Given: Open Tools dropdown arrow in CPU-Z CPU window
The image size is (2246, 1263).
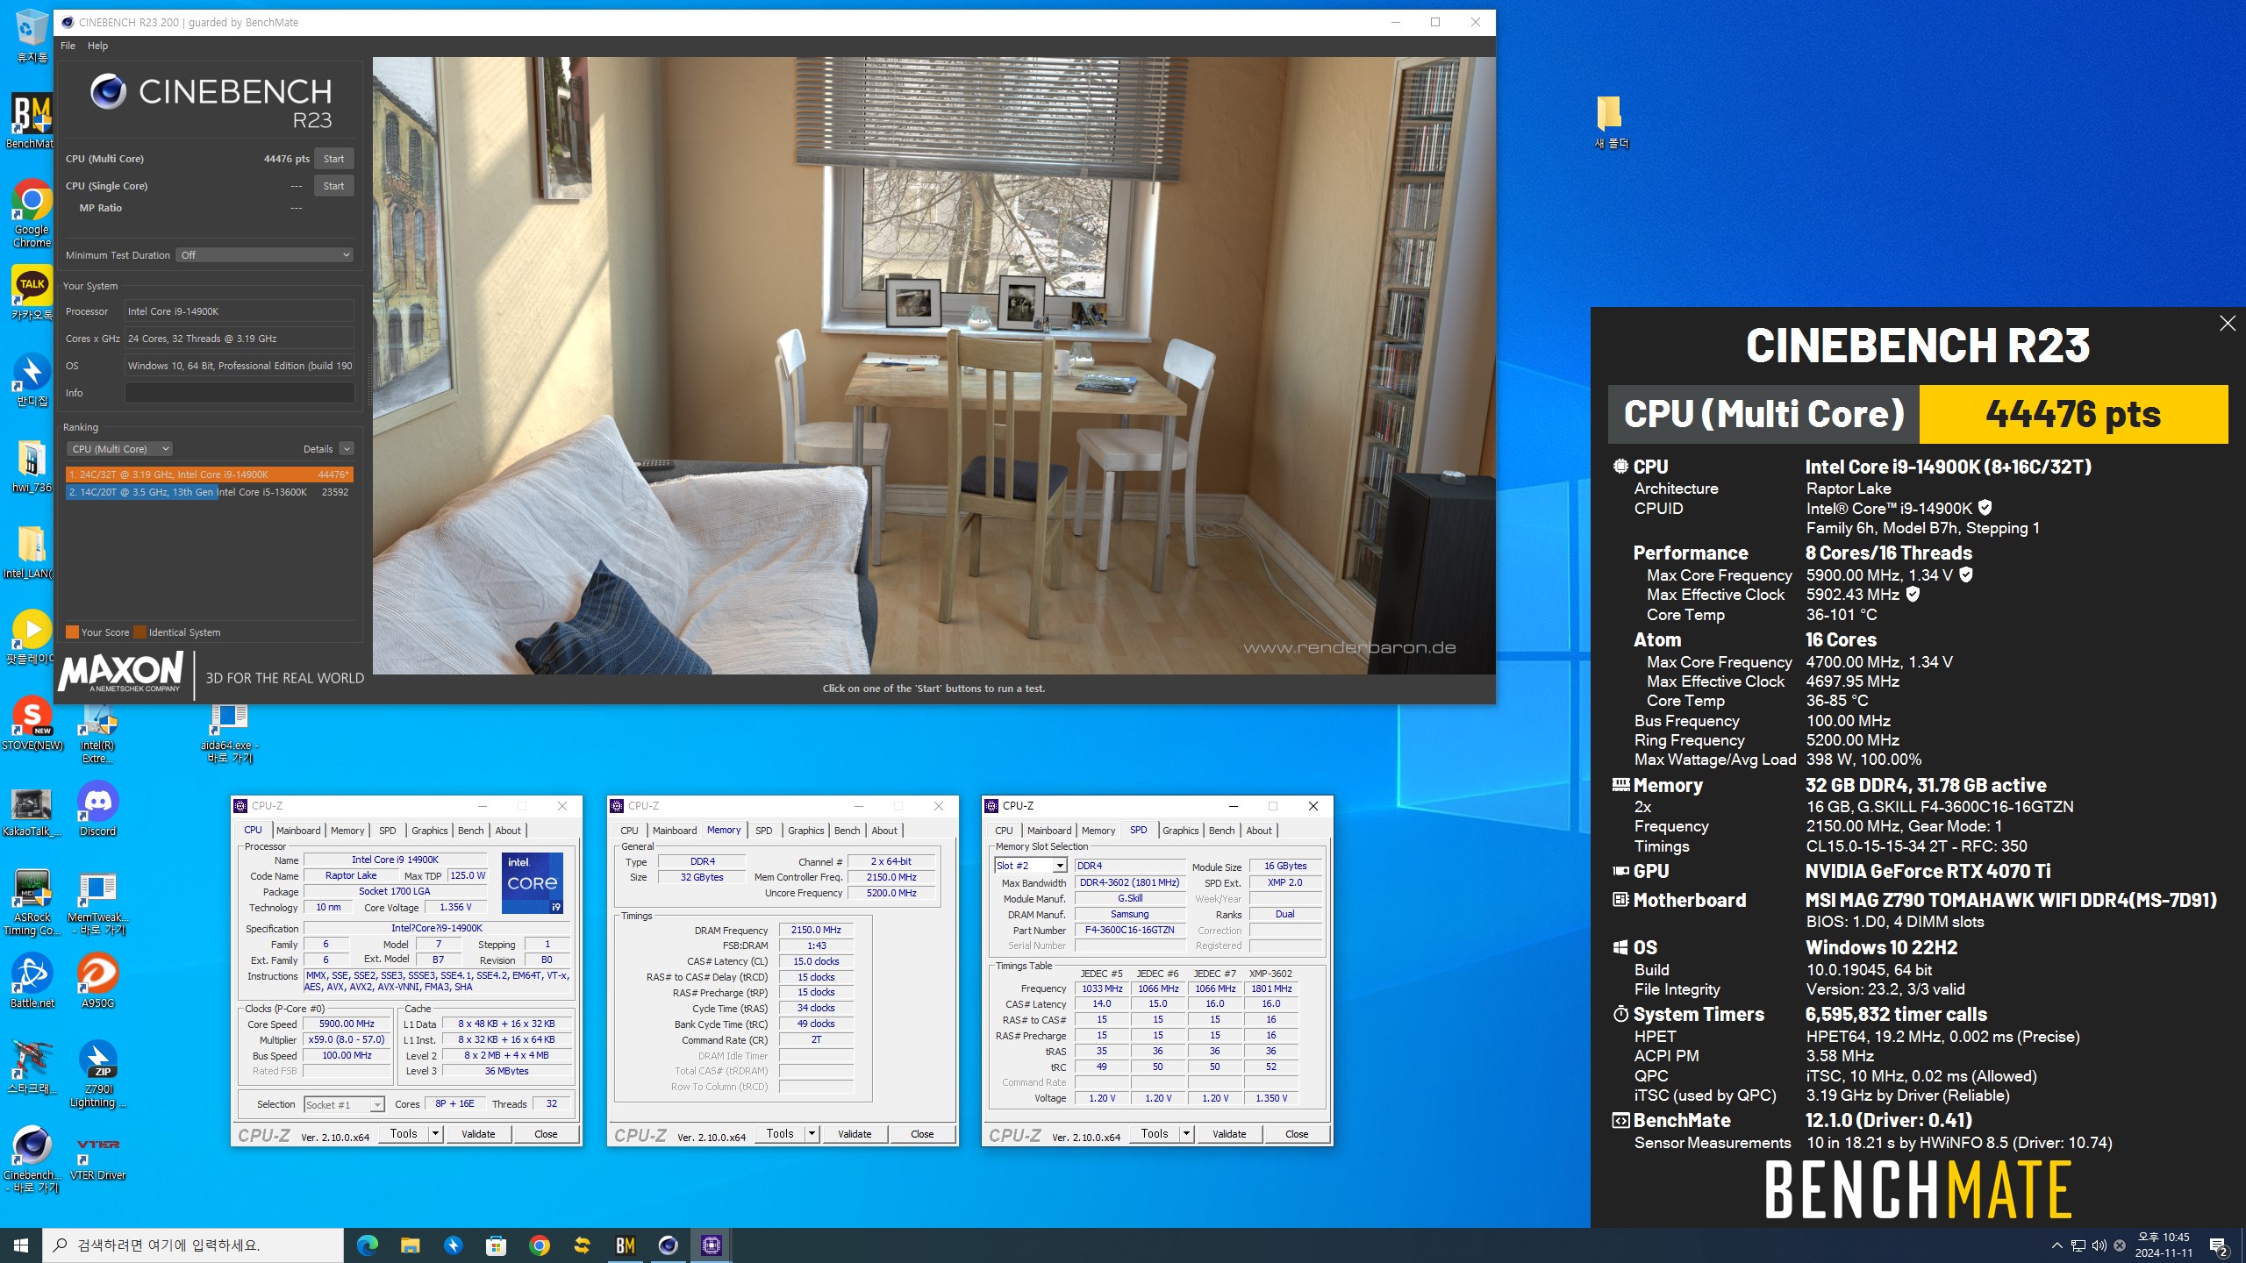Looking at the screenshot, I should point(435,1134).
